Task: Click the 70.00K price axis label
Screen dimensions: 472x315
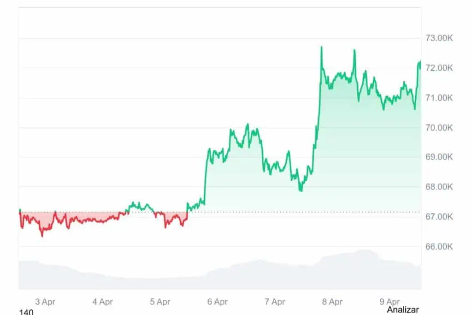Action: pyautogui.click(x=439, y=127)
